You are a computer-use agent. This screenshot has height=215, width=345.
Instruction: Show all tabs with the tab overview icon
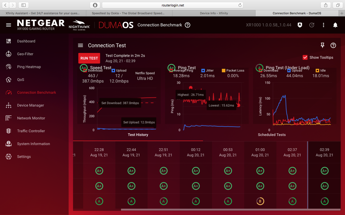(338, 5)
